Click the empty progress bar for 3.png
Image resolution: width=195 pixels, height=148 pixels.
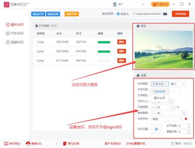pos(104,61)
